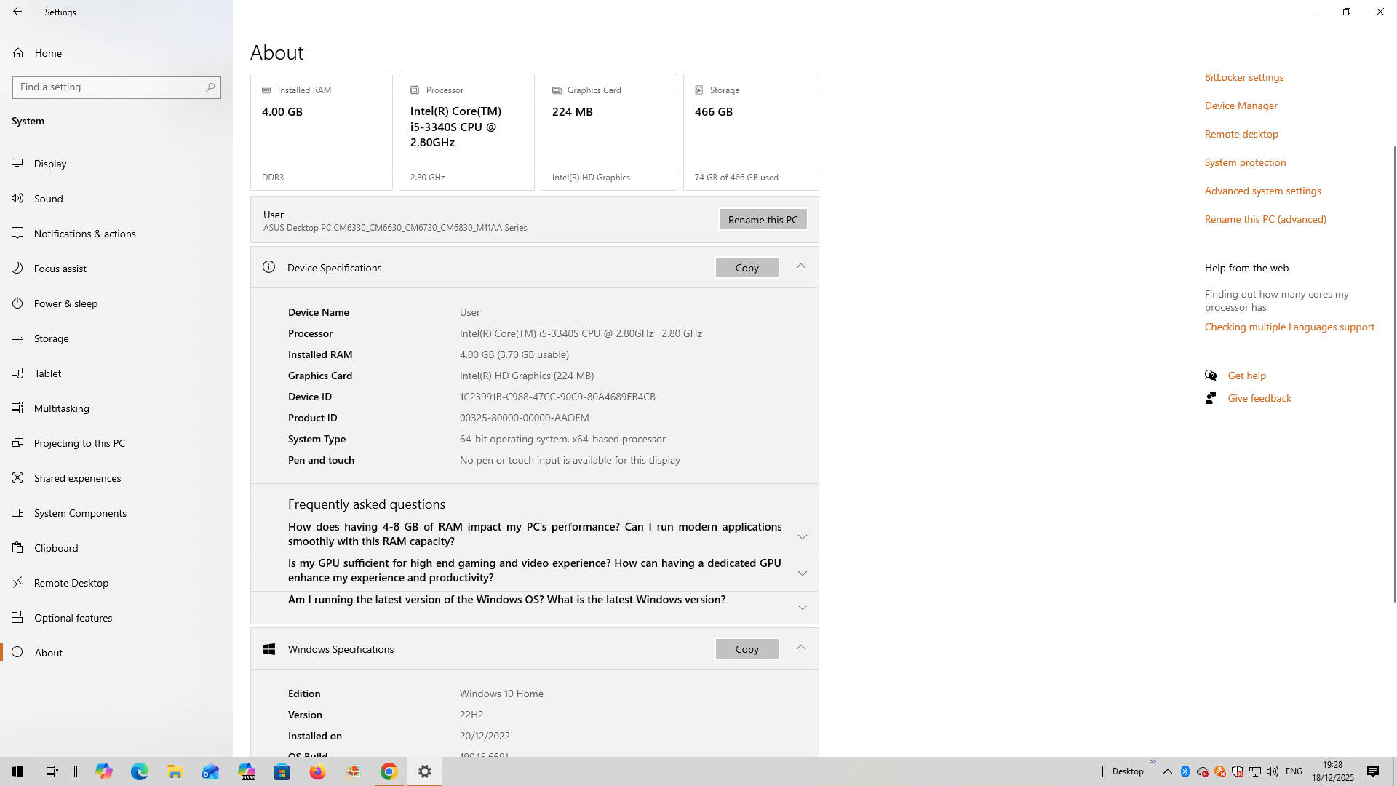Click the search magnifier in Find a setting

[210, 87]
